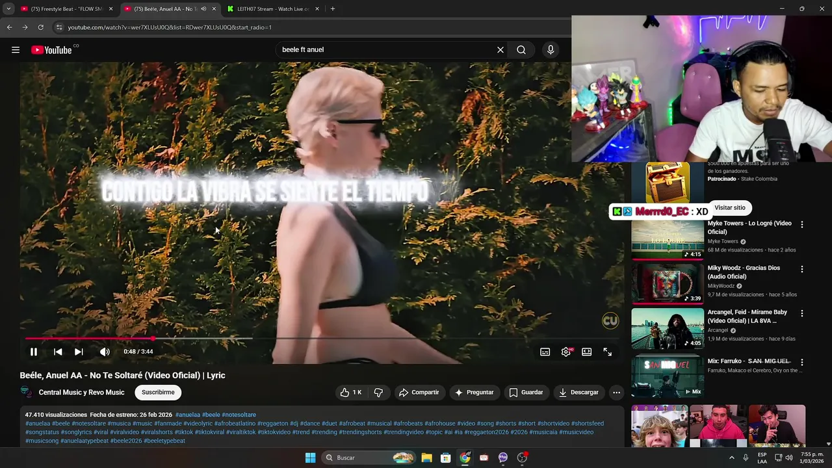Click the site info icon in address bar
Viewport: 832px width, 468px height.
(x=59, y=27)
